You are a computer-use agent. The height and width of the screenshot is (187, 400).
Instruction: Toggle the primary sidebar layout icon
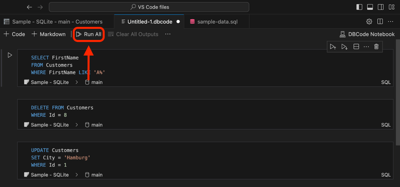(359, 7)
